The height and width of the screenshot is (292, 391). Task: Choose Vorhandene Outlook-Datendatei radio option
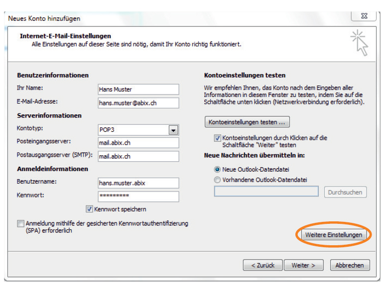[217, 180]
